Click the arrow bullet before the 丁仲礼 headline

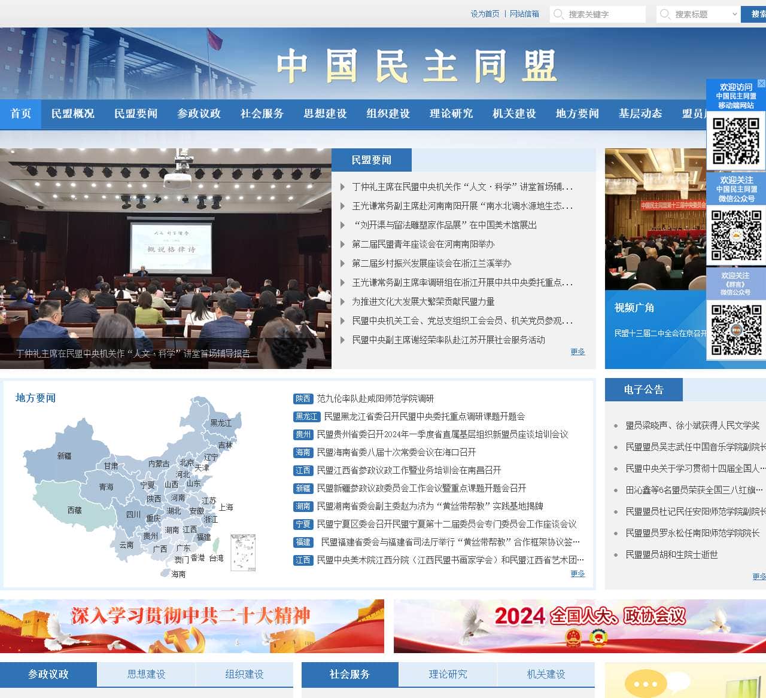tap(343, 187)
